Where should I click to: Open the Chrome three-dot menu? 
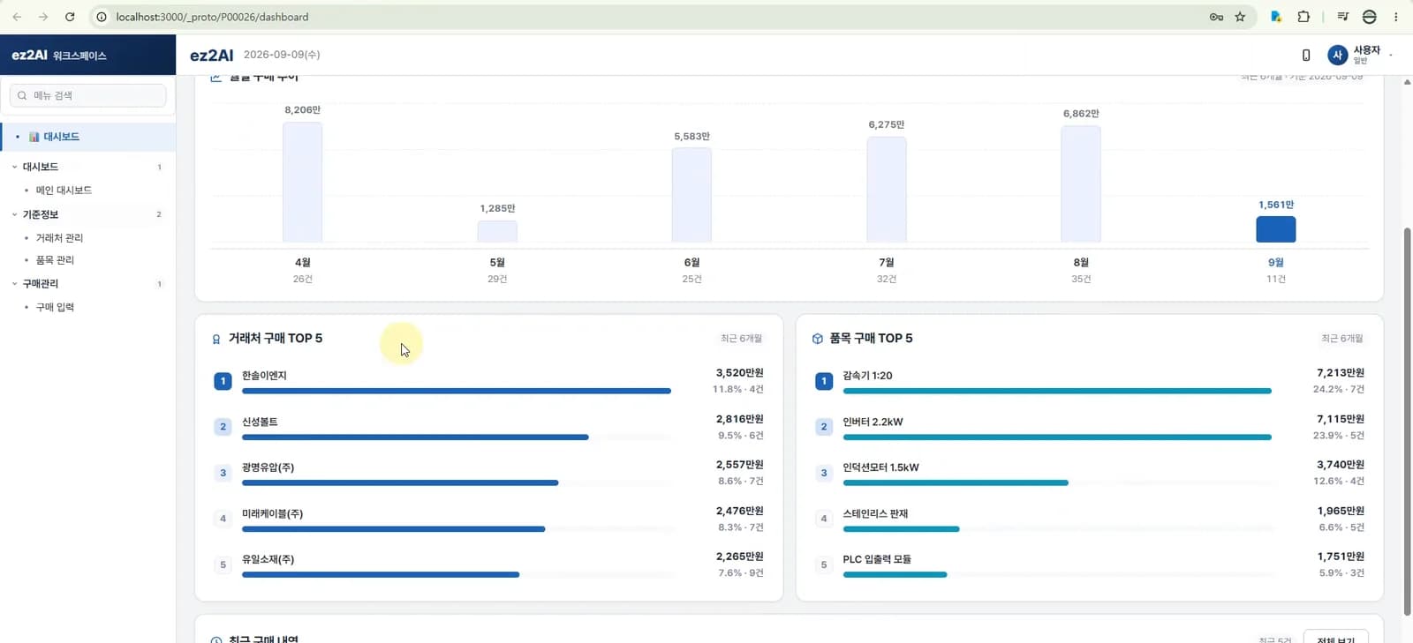(x=1396, y=17)
